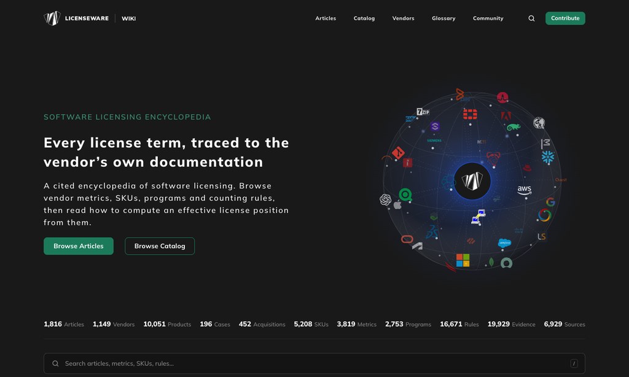The image size is (629, 377).
Task: Open the Articles nav item
Action: point(326,18)
